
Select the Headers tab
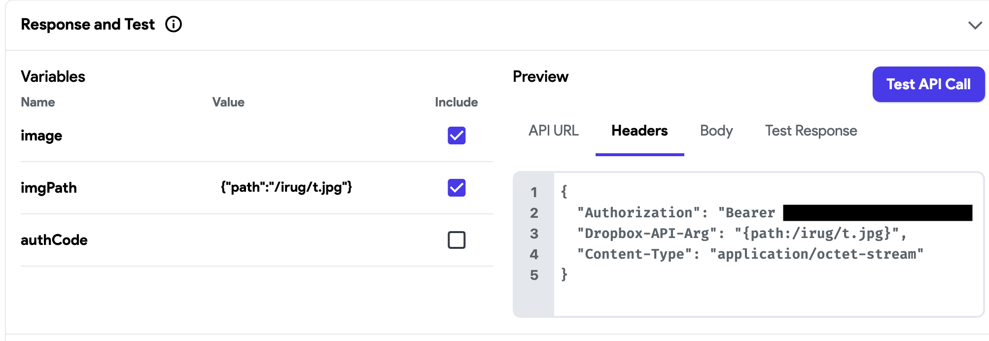[x=639, y=131]
